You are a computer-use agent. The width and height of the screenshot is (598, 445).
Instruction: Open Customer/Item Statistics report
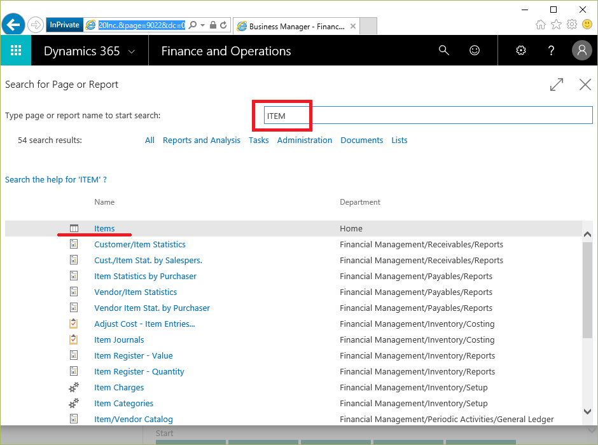point(140,244)
